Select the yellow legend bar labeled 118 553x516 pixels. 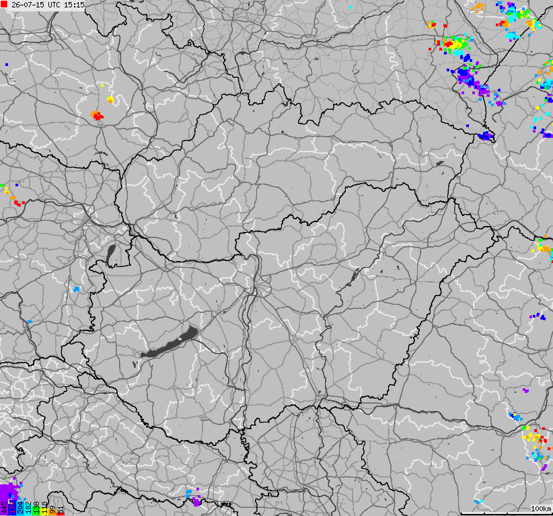tap(44, 511)
